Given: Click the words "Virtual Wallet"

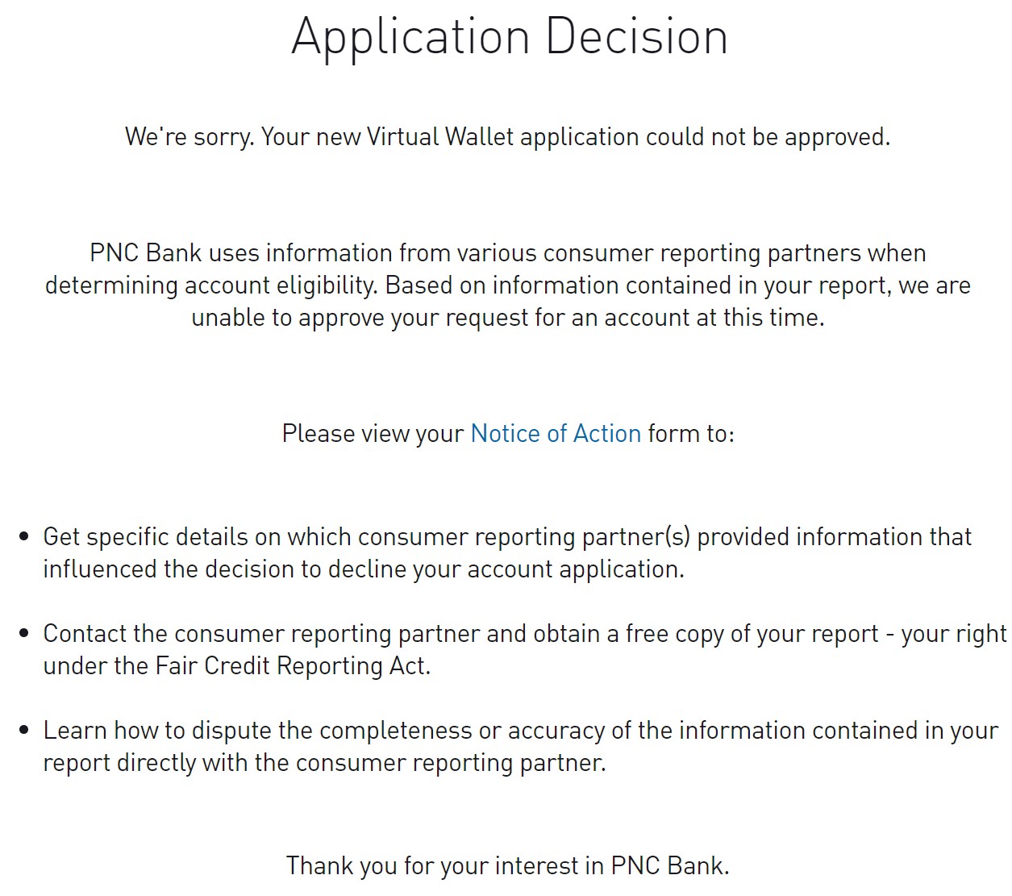Looking at the screenshot, I should (440, 137).
